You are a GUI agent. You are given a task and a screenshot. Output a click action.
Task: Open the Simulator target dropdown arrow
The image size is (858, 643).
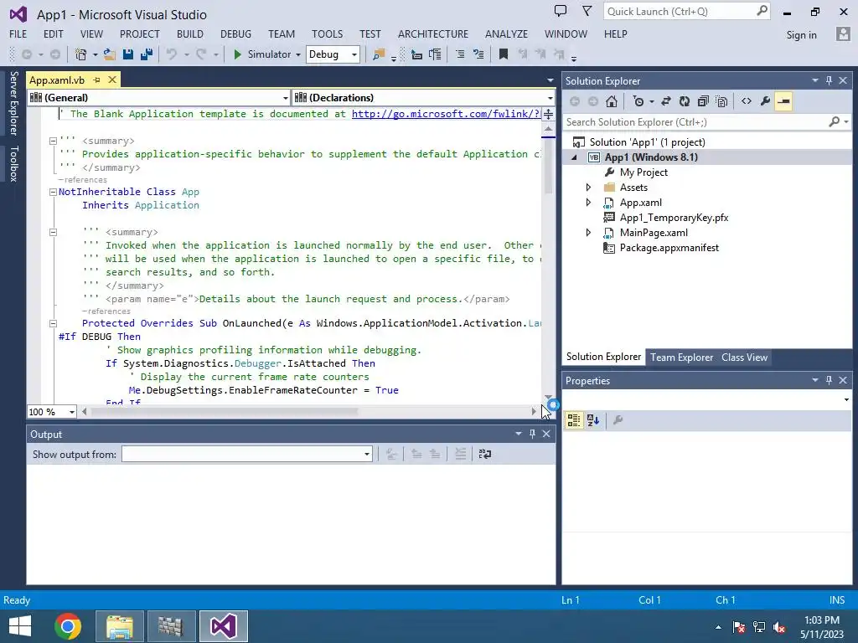click(298, 54)
